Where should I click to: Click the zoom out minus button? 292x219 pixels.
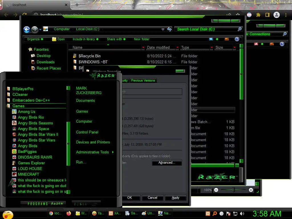216,190
